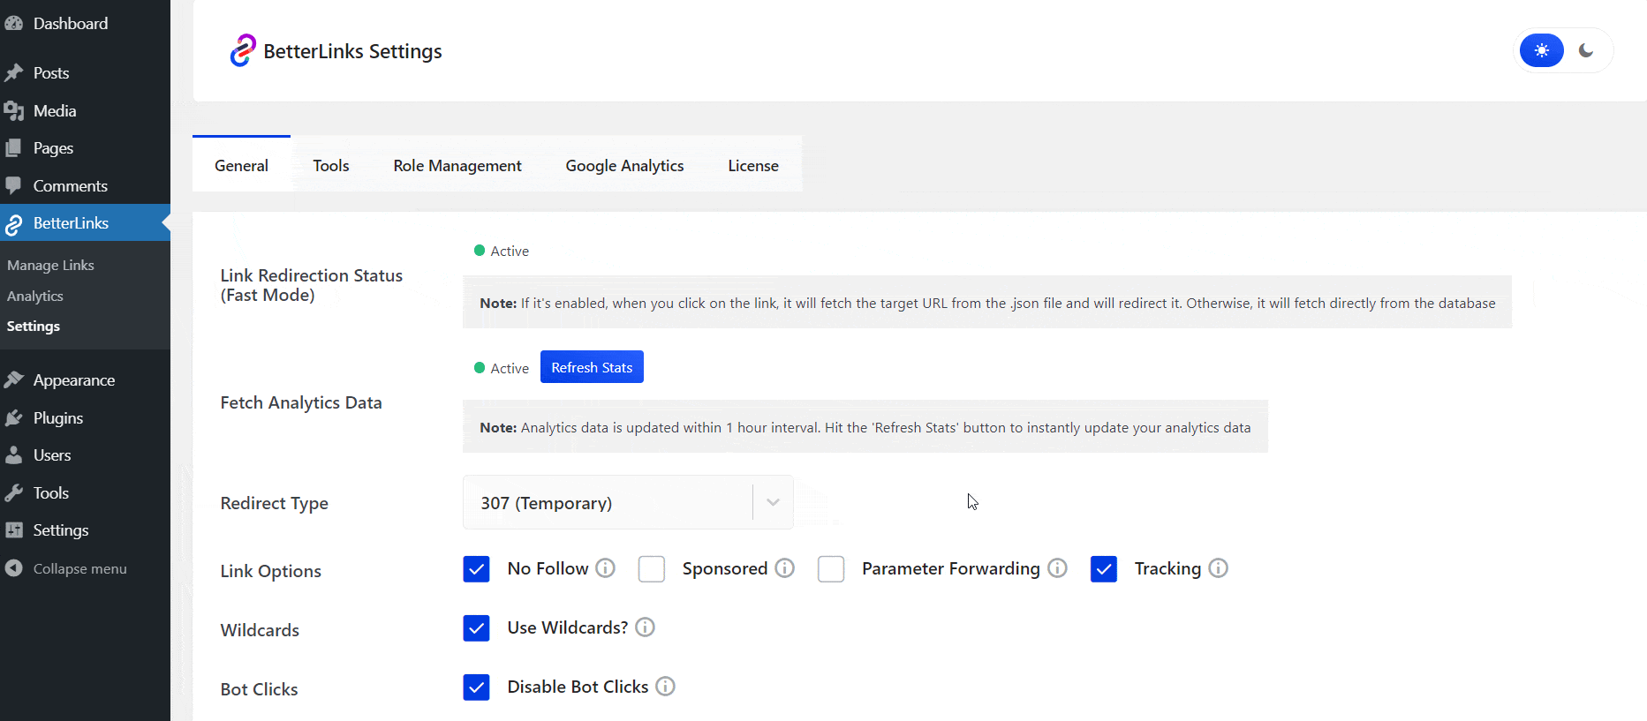Click the Posts pin icon
The height and width of the screenshot is (721, 1647).
pos(13,73)
